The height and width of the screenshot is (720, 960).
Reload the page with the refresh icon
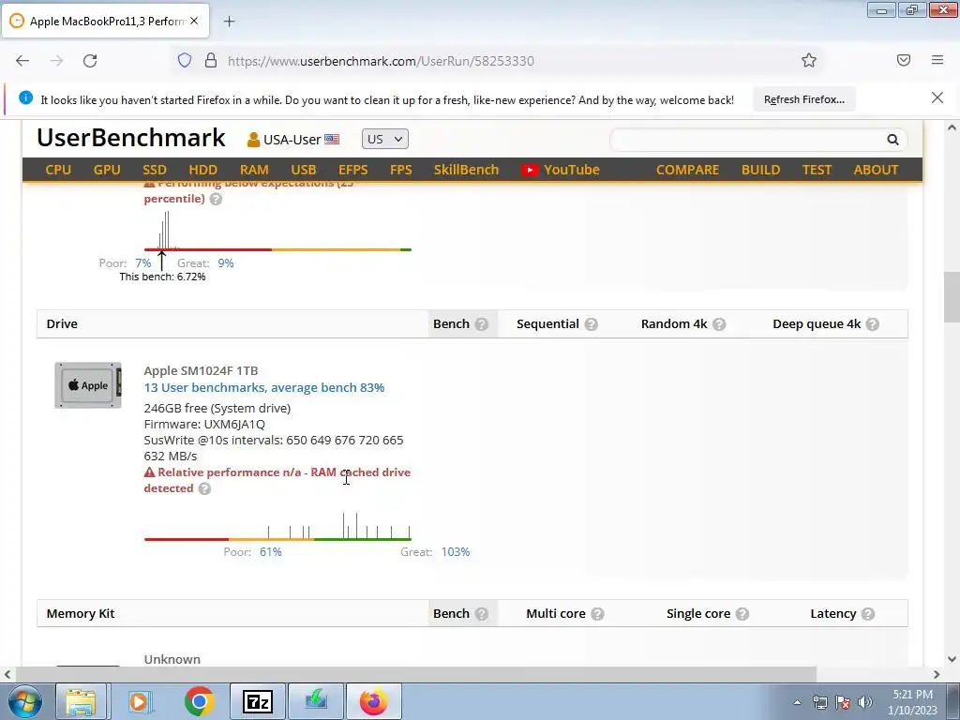[x=90, y=61]
